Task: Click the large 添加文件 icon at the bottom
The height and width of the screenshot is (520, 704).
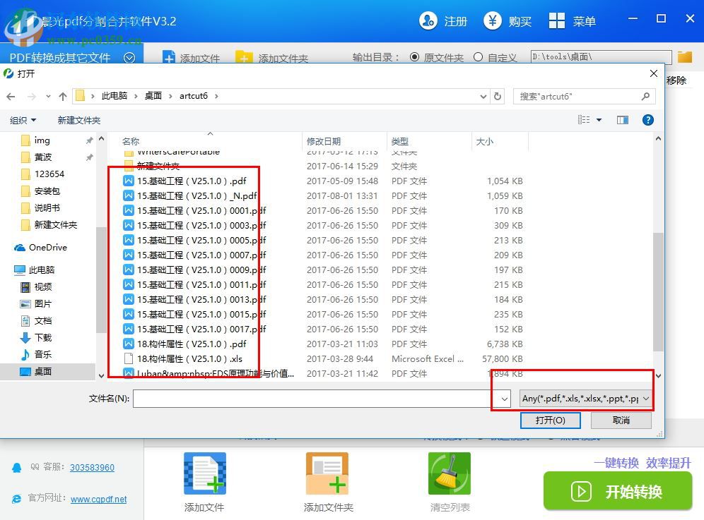Action: [x=204, y=475]
